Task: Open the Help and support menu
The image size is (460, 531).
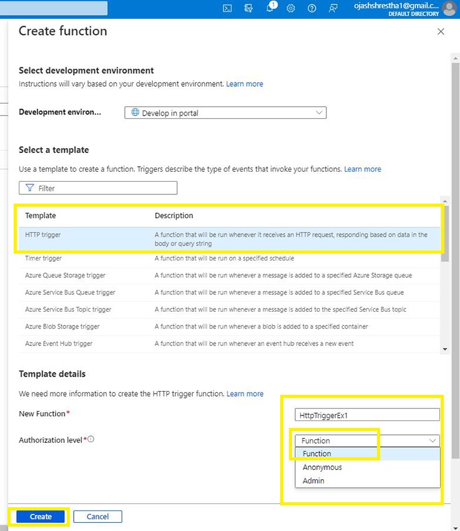Action: click(312, 9)
